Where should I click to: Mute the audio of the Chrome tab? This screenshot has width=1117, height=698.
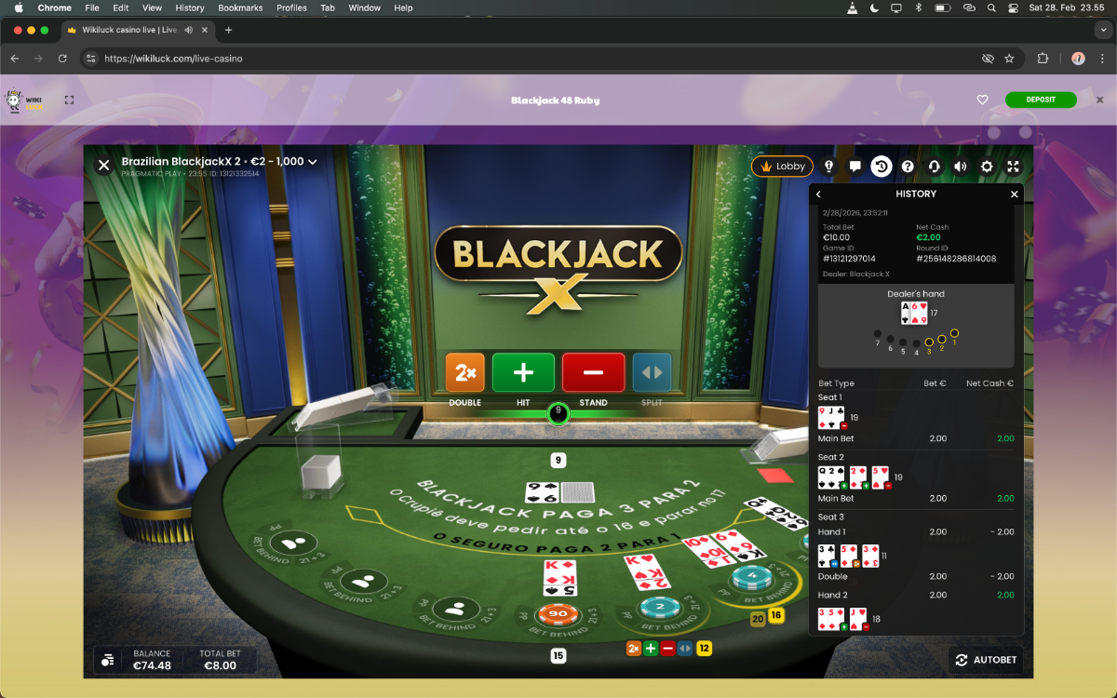(x=189, y=30)
